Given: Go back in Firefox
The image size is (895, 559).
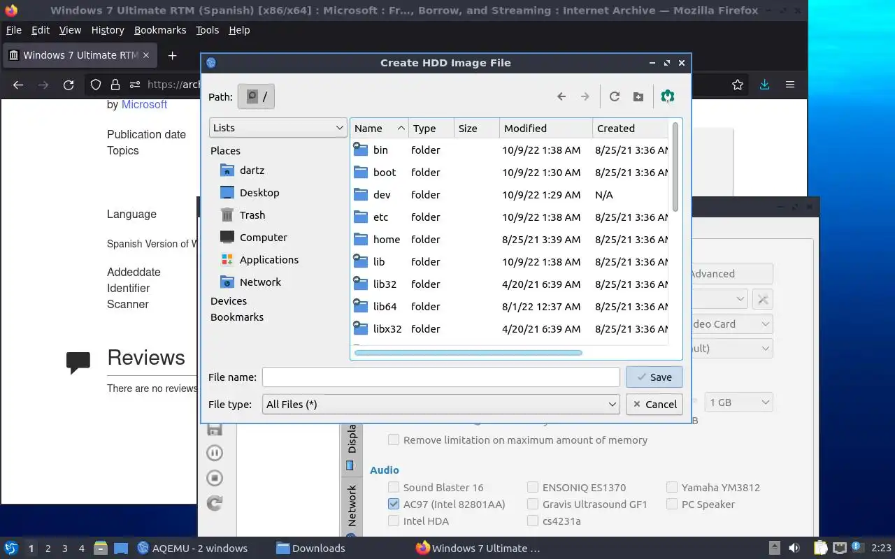Looking at the screenshot, I should click(18, 85).
